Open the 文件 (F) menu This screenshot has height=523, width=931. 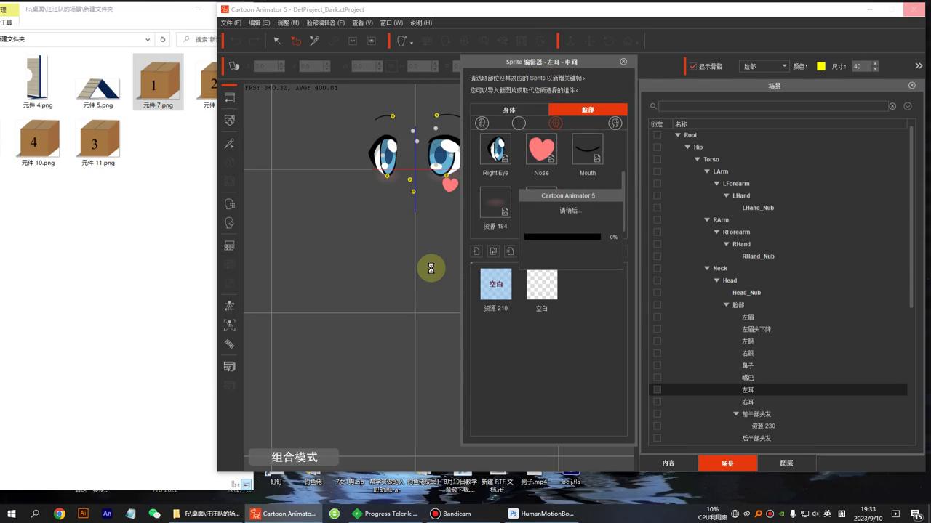click(231, 23)
